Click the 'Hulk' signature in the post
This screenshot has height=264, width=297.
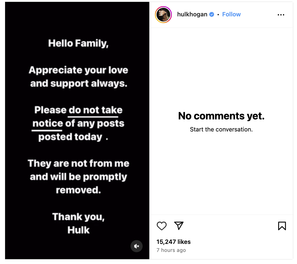[78, 230]
